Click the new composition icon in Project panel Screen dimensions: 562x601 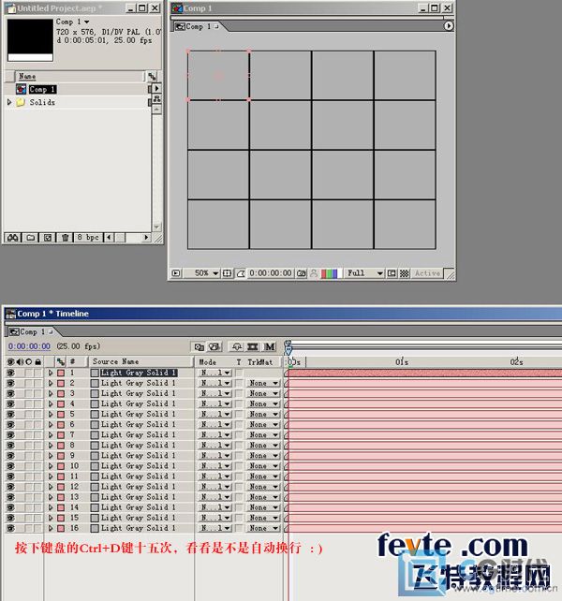[48, 238]
